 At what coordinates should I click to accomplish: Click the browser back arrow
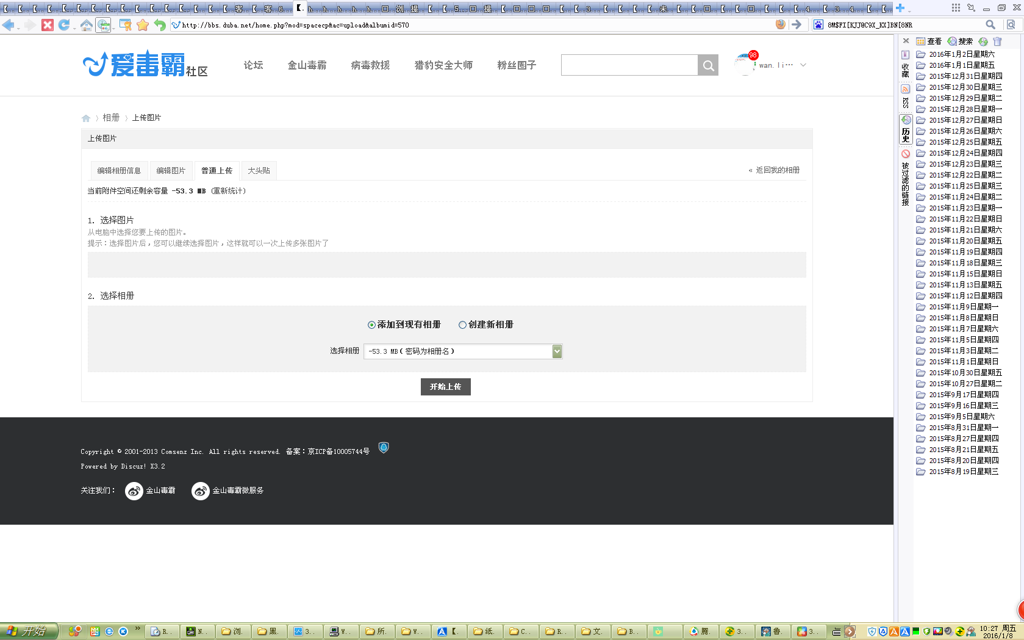point(9,25)
